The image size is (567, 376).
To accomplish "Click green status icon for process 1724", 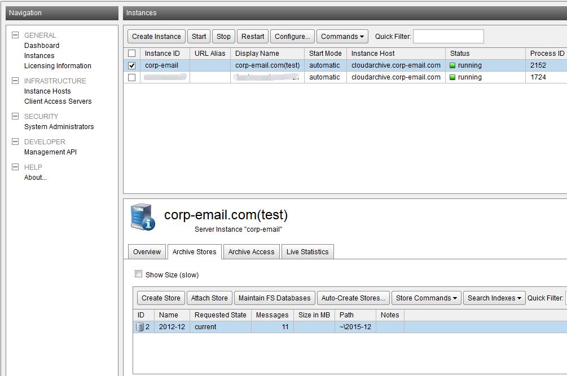I will pyautogui.click(x=452, y=77).
